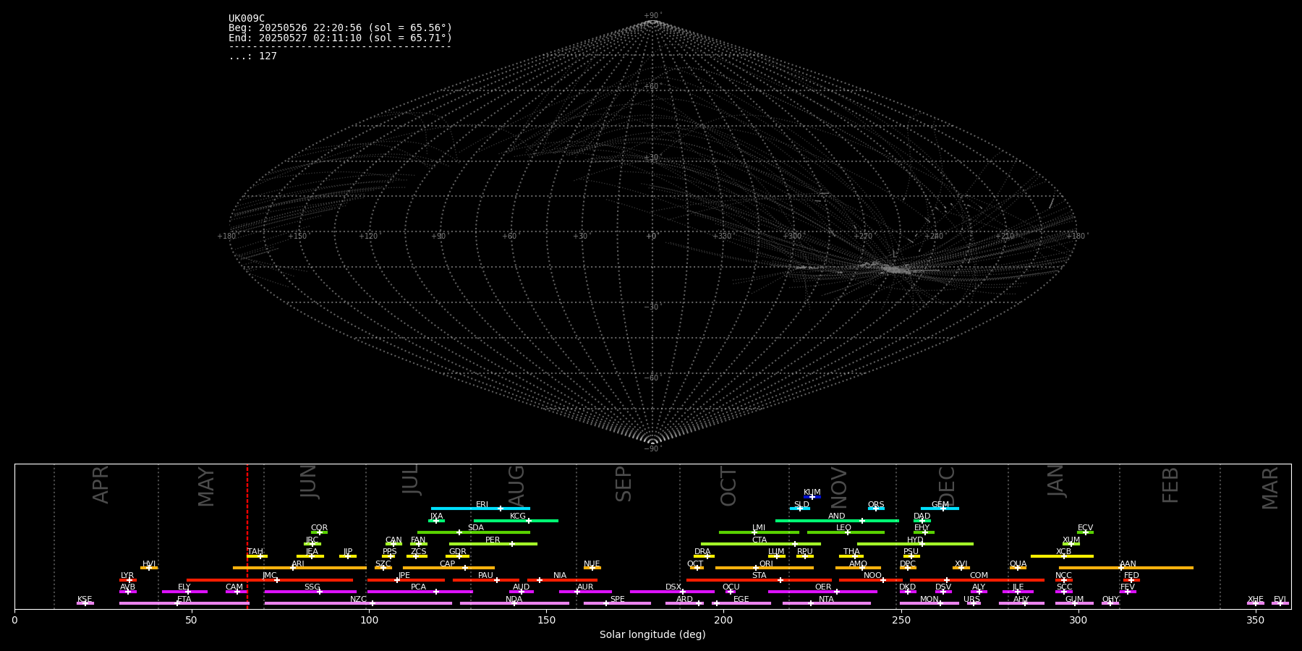Click the HYD shower label
Image resolution: width=1302 pixels, height=651 pixels.
click(915, 540)
